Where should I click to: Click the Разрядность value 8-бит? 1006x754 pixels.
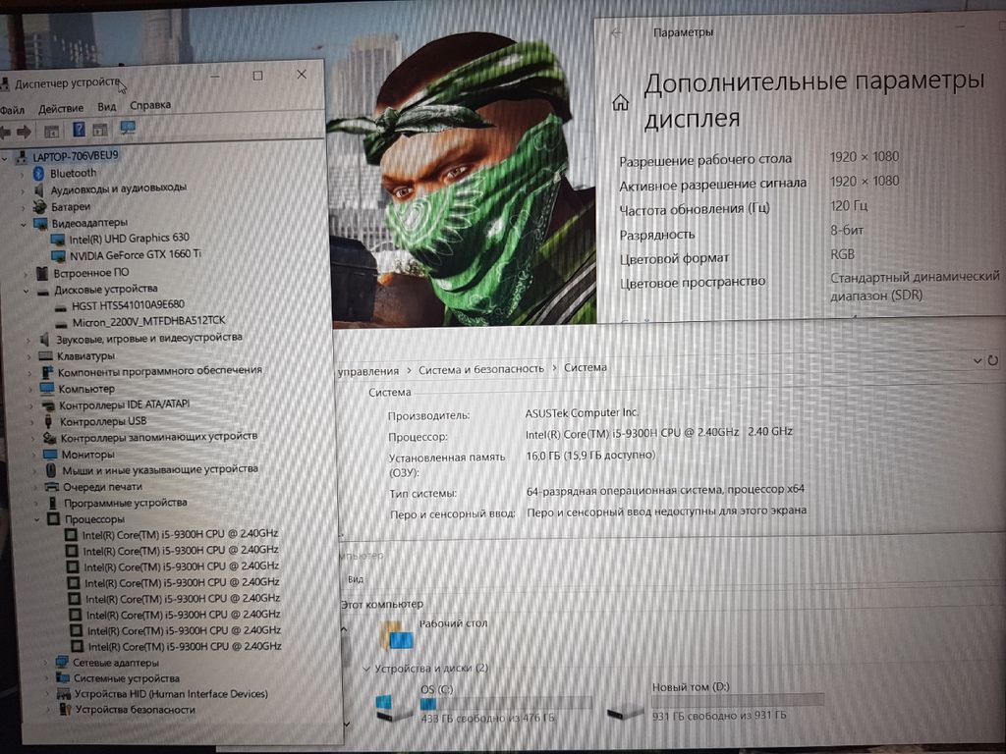point(847,230)
